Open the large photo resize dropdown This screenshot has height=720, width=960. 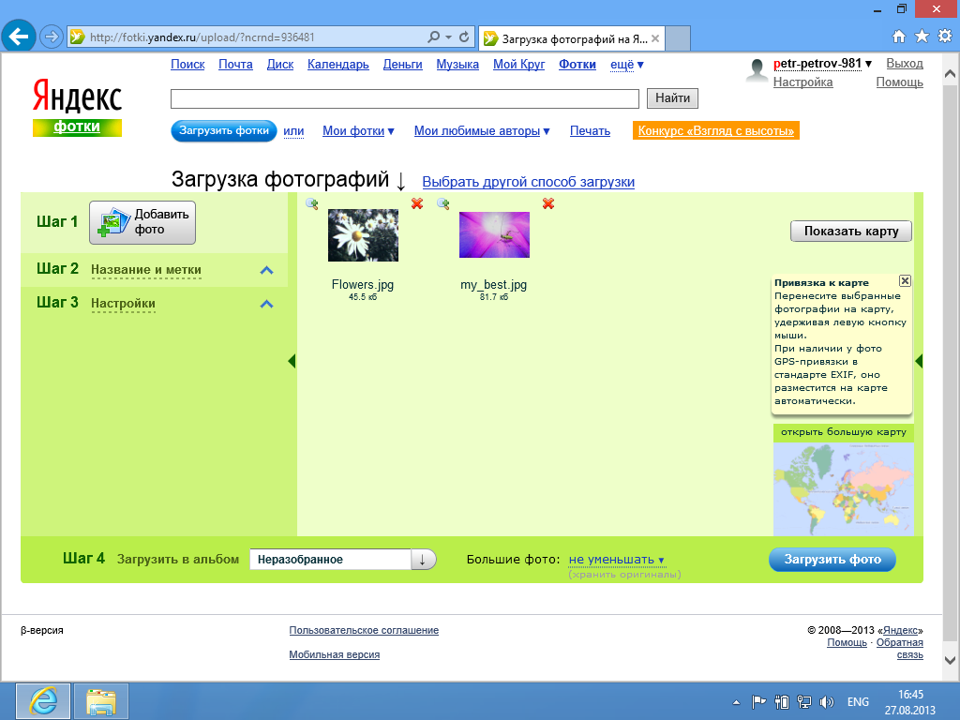(x=616, y=560)
